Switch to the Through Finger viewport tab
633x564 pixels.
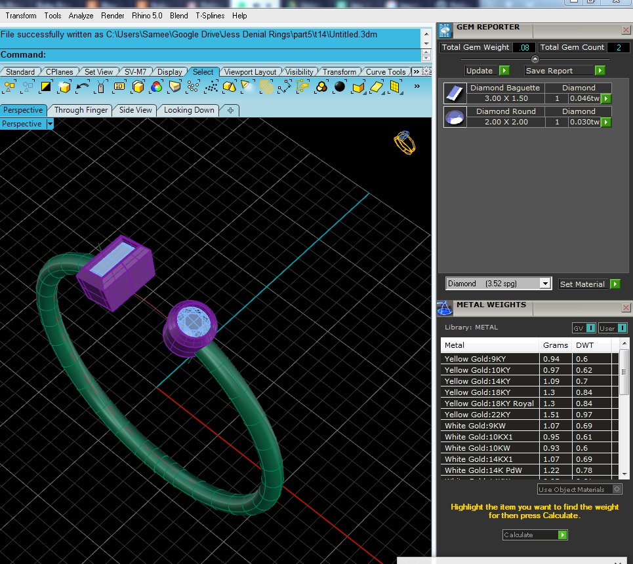pos(81,110)
